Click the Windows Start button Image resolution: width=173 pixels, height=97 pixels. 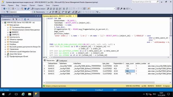pyautogui.click(x=3, y=94)
